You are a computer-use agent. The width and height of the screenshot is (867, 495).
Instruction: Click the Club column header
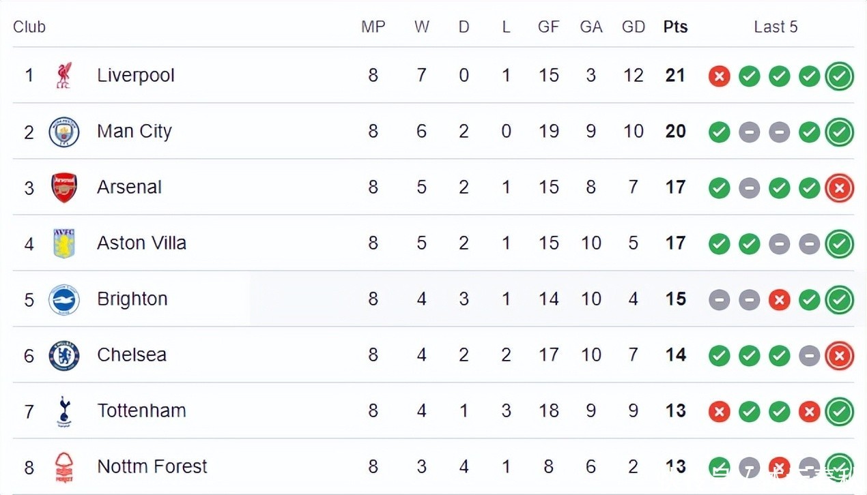pos(29,27)
